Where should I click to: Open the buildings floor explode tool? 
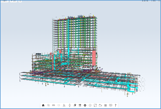(64, 105)
